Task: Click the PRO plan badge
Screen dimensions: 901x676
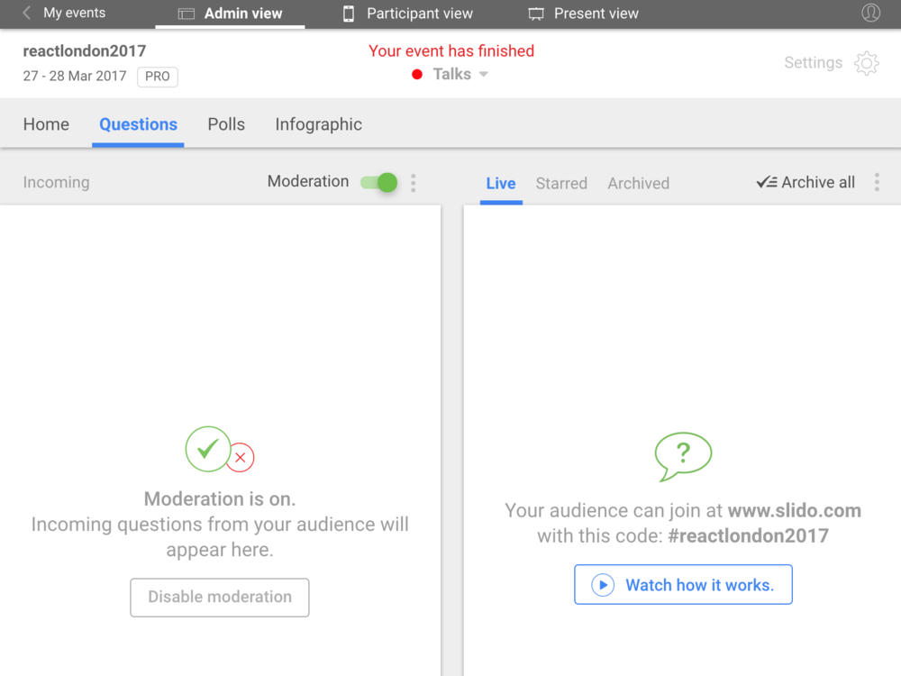Action: point(158,77)
